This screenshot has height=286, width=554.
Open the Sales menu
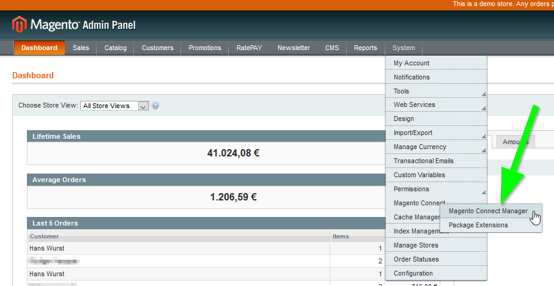point(81,48)
